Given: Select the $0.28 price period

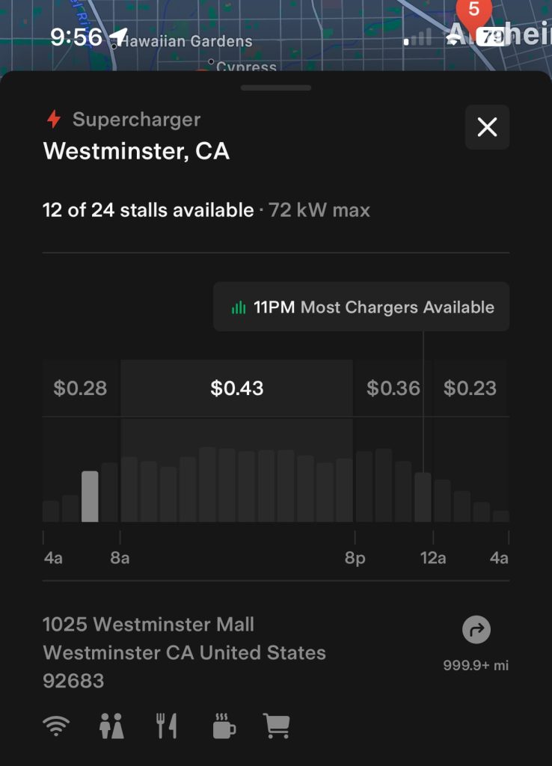Looking at the screenshot, I should coord(80,388).
